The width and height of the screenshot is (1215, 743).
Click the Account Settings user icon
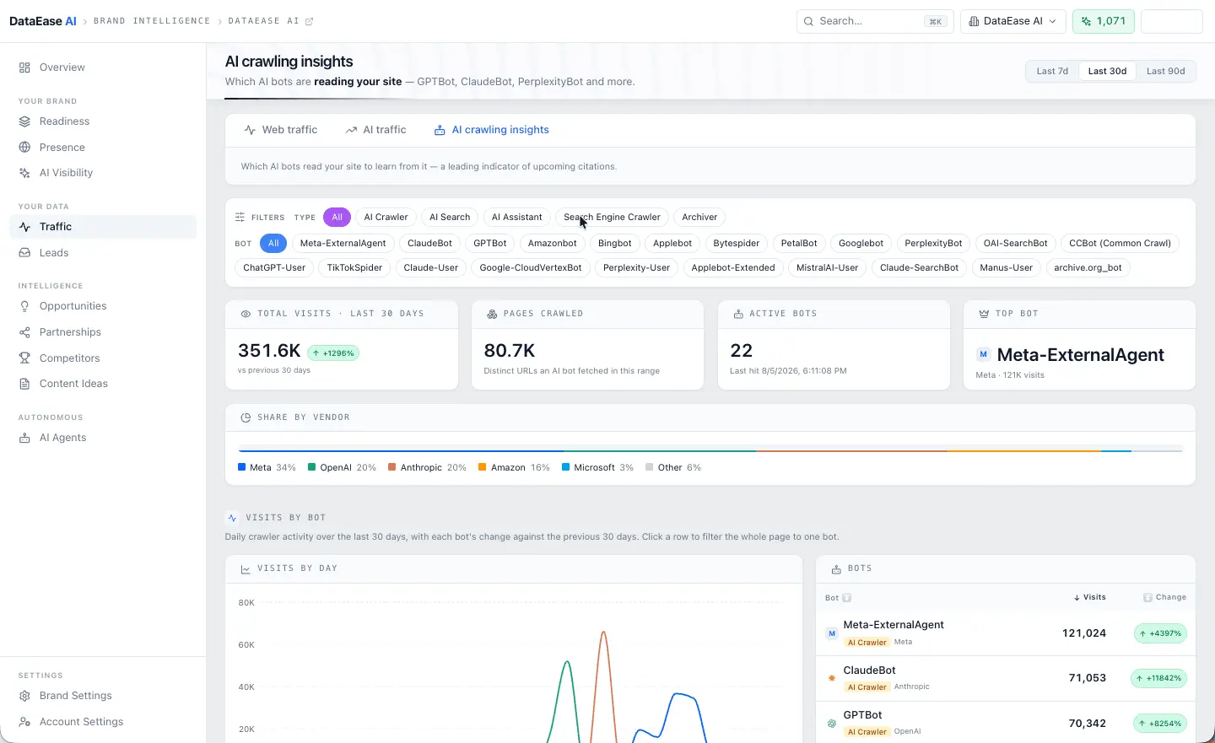24,722
